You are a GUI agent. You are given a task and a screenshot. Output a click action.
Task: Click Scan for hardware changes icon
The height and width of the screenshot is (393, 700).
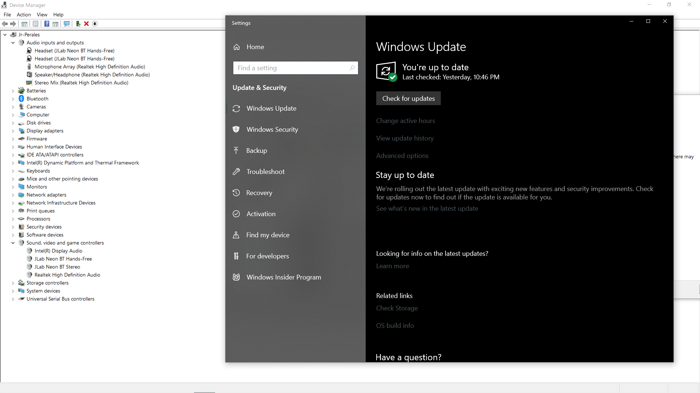click(x=67, y=24)
